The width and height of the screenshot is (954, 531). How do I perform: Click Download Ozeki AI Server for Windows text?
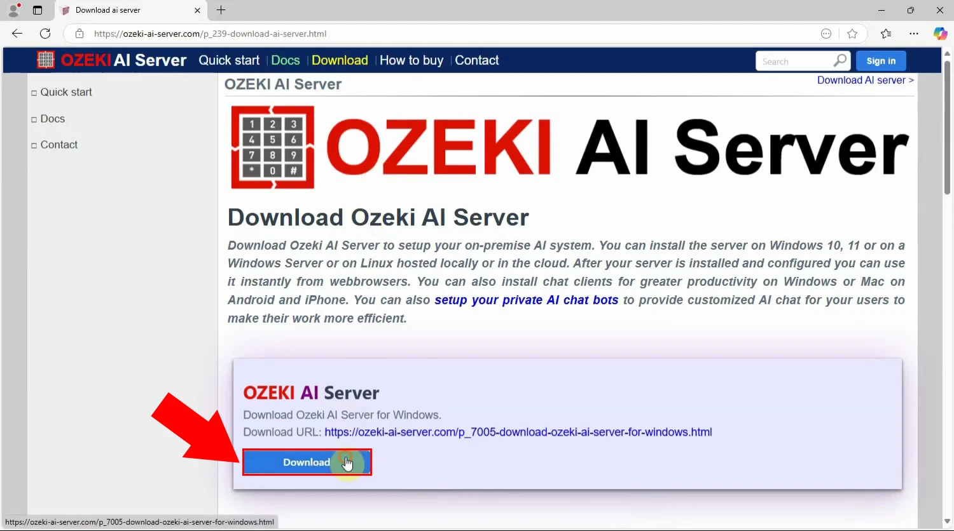342,415
